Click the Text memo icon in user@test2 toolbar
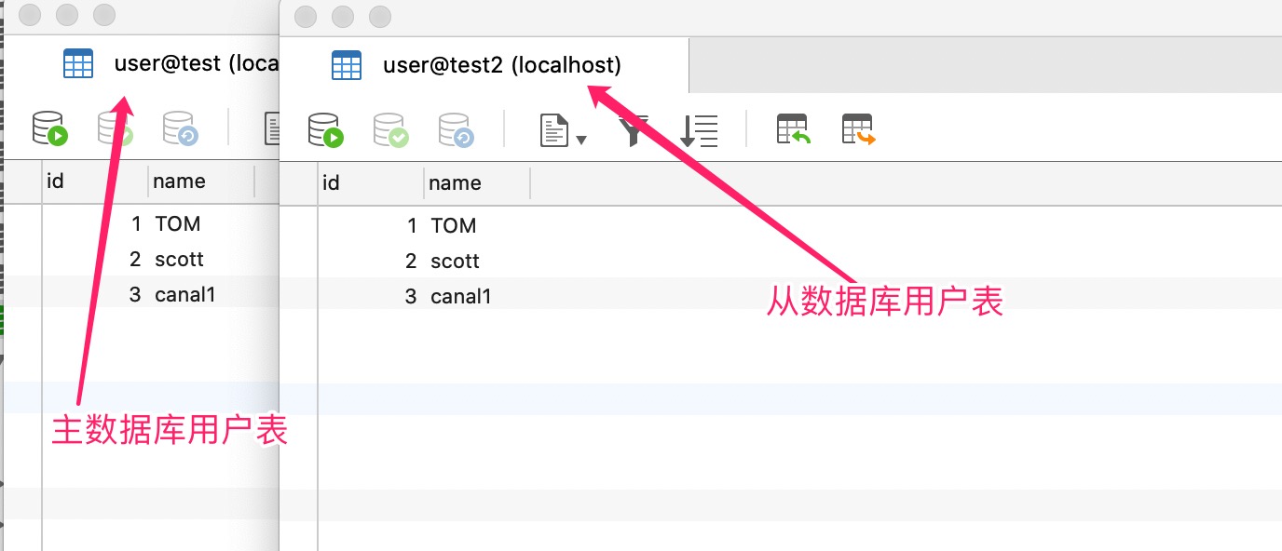This screenshot has width=1282, height=551. (555, 129)
